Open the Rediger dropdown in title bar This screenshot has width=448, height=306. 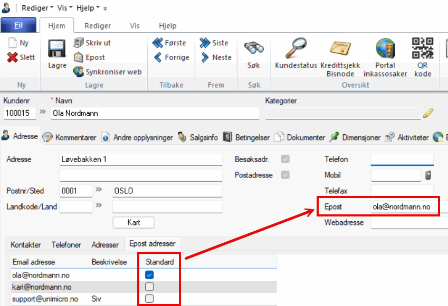tap(37, 8)
